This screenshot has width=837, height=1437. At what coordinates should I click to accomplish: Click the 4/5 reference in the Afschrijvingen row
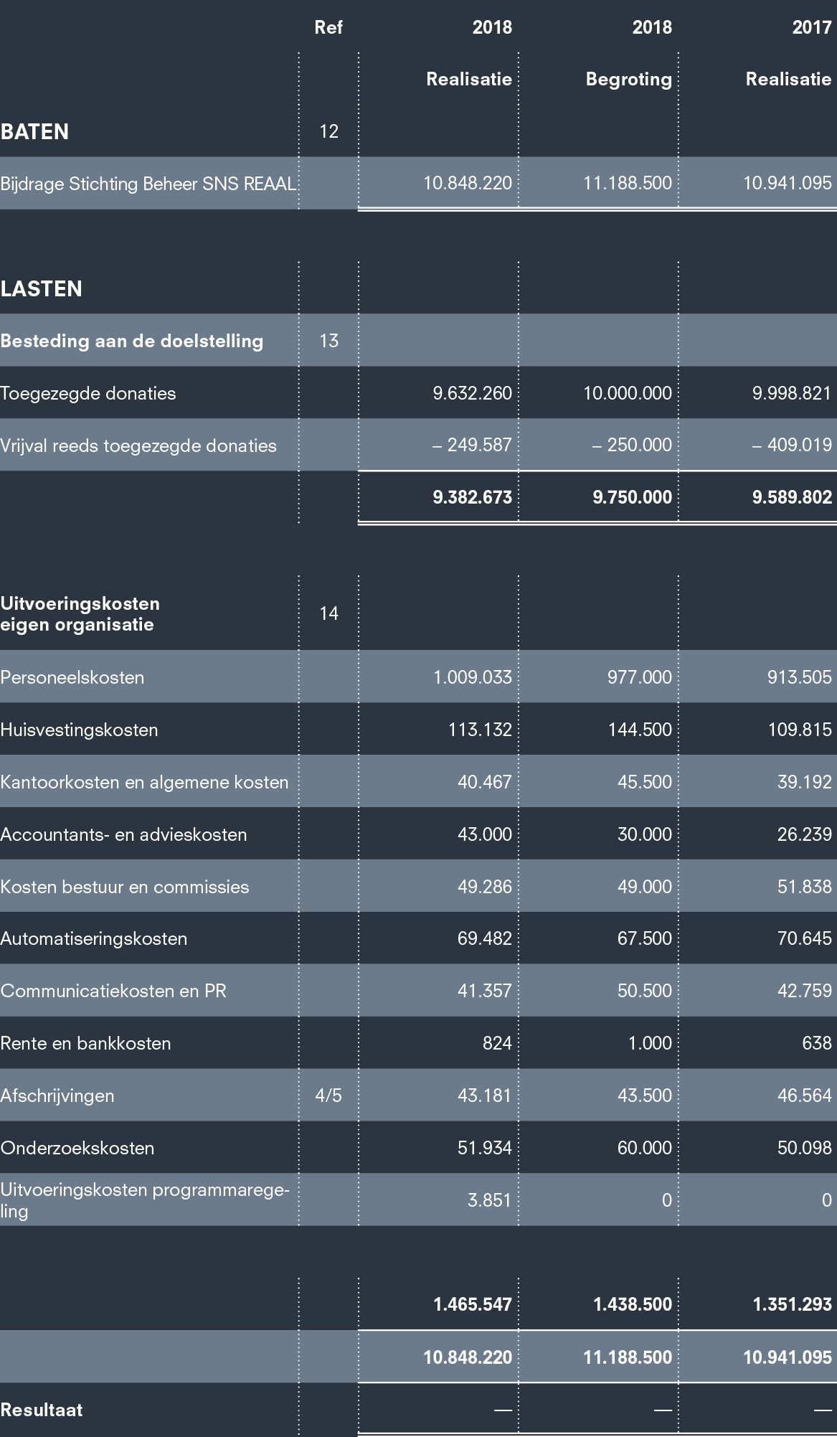pyautogui.click(x=328, y=1096)
